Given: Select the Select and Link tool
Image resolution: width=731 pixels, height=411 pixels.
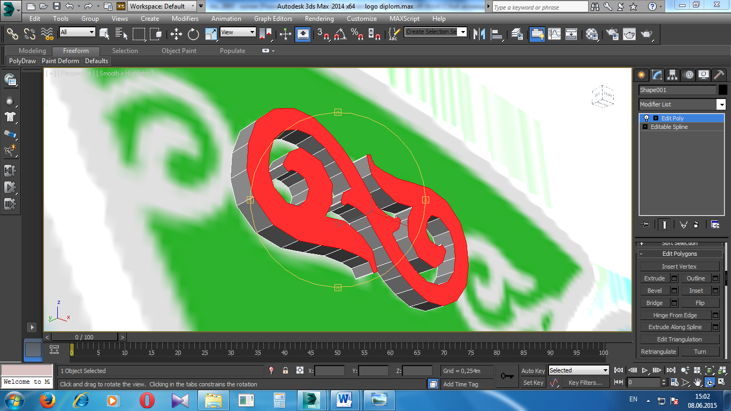Looking at the screenshot, I should point(12,34).
